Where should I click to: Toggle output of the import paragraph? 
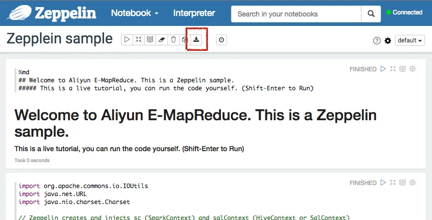pos(402,182)
